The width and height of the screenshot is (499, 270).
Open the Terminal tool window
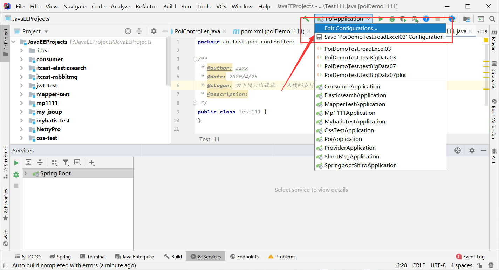(93, 257)
